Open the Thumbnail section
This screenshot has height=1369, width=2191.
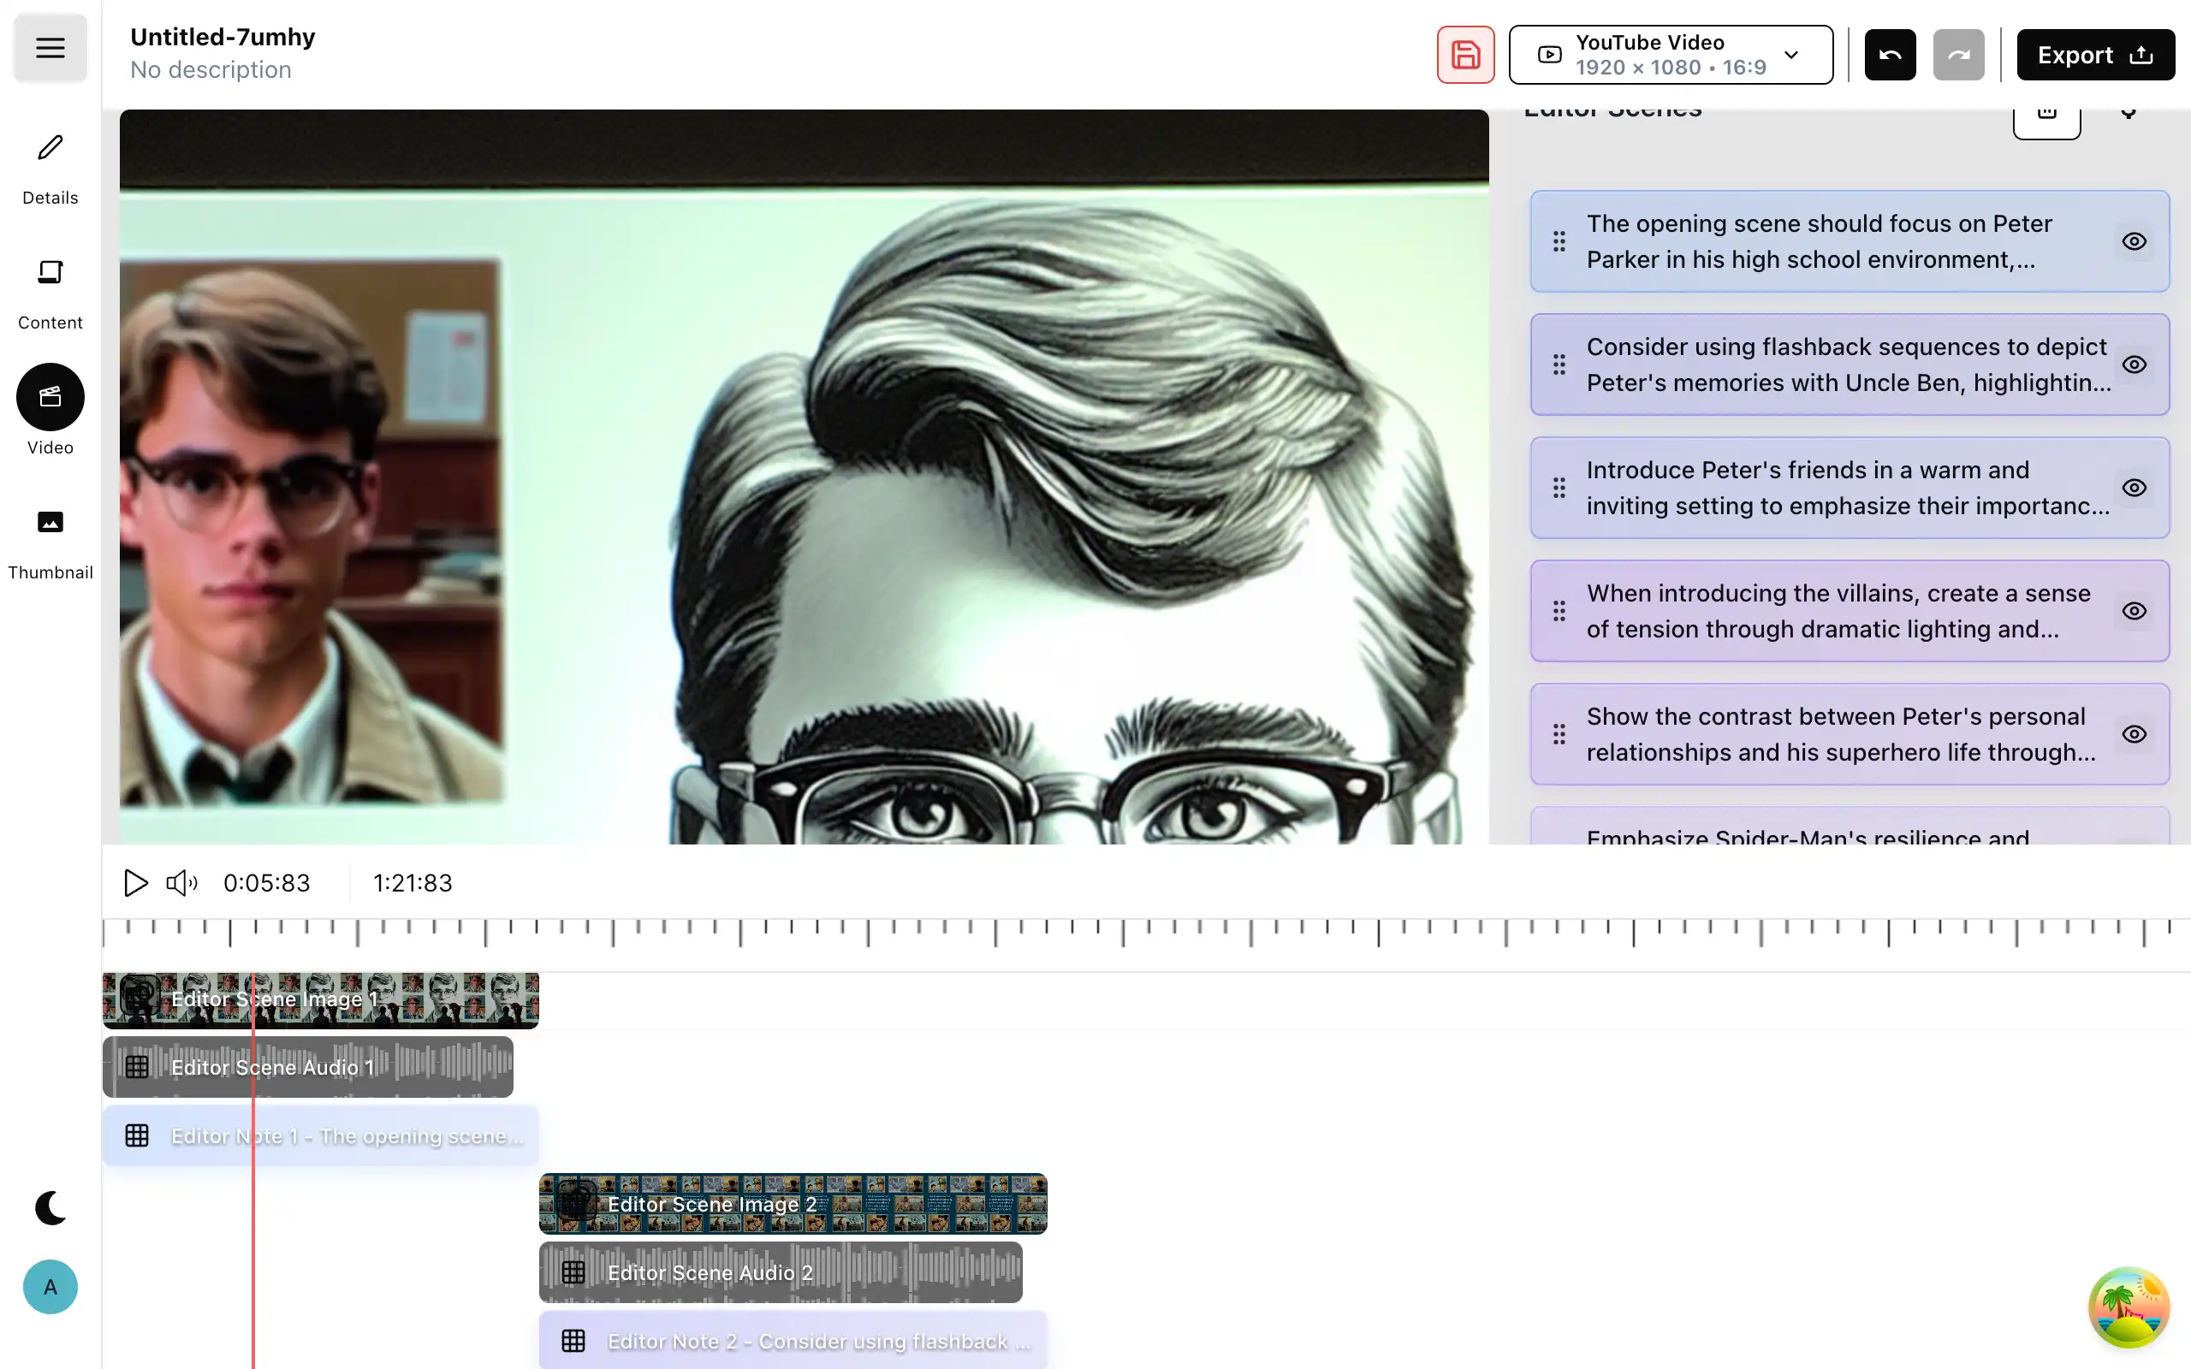coord(50,544)
